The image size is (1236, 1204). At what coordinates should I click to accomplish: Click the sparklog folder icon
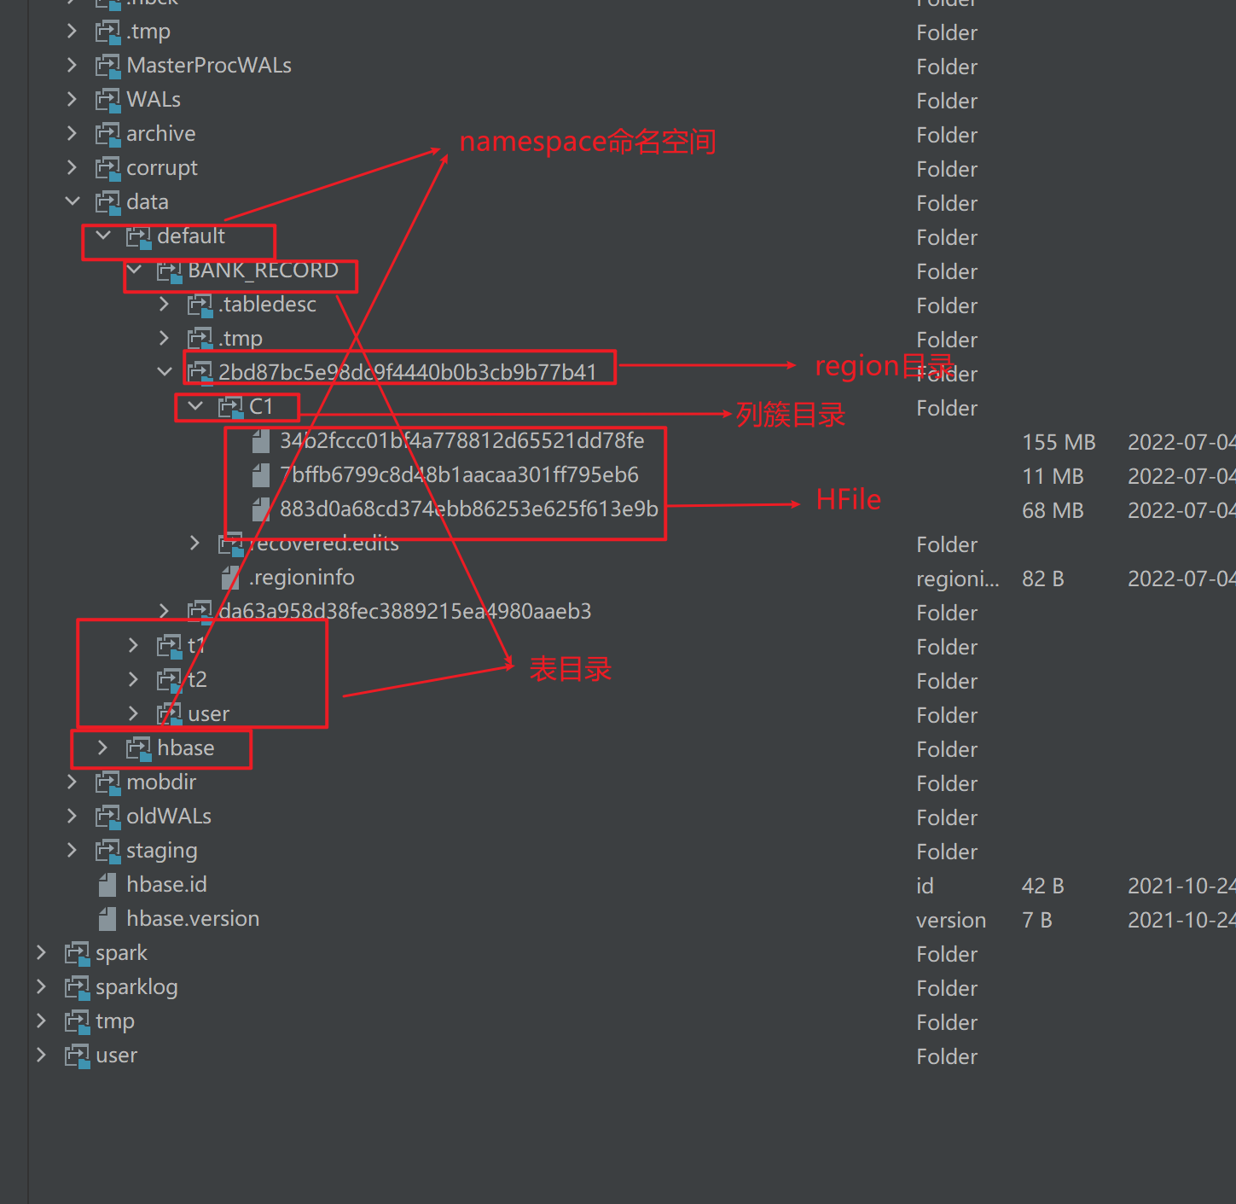[x=77, y=988]
